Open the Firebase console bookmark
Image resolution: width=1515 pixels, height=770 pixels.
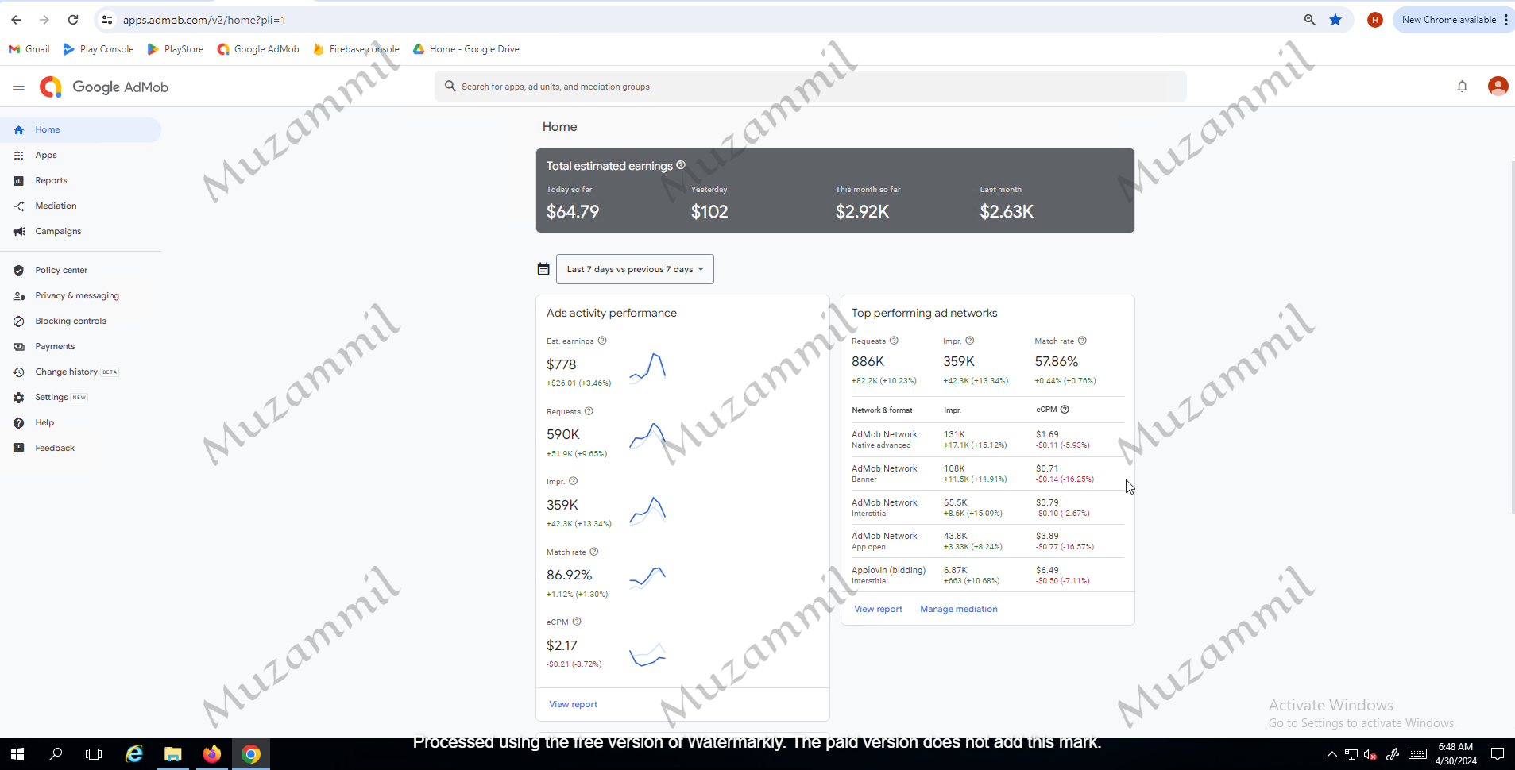pyautogui.click(x=356, y=49)
